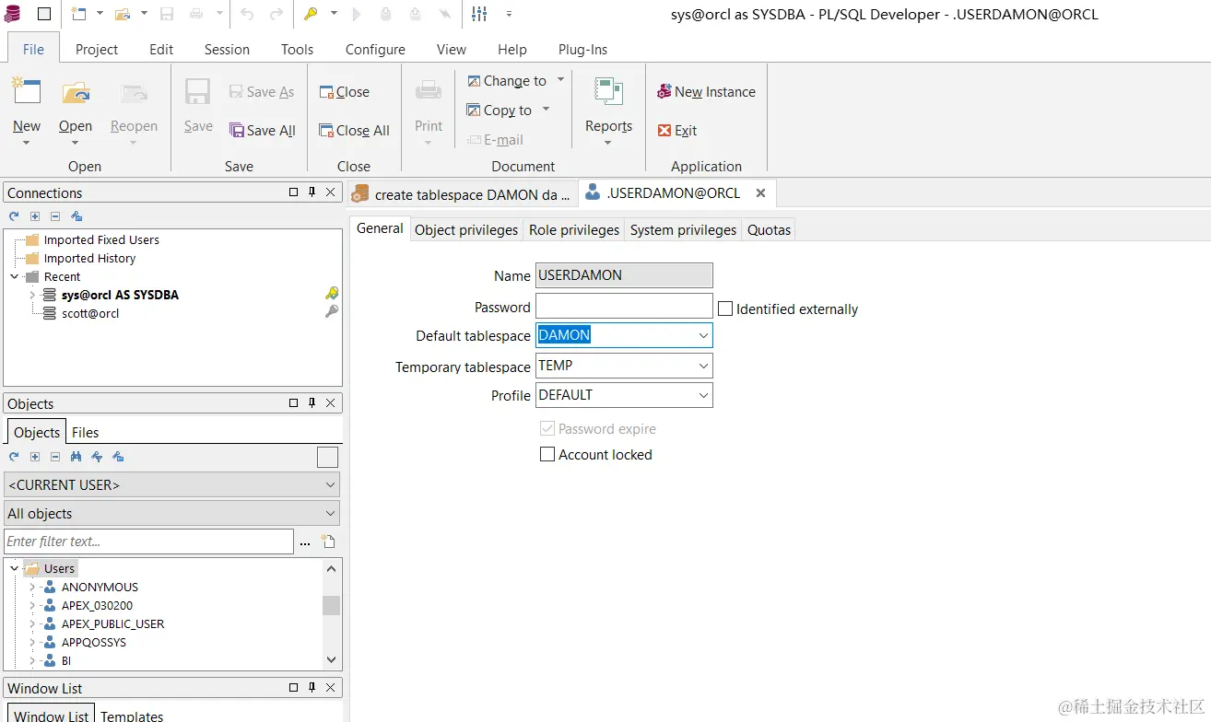Pin the Connections panel
This screenshot has width=1211, height=722.
312,192
